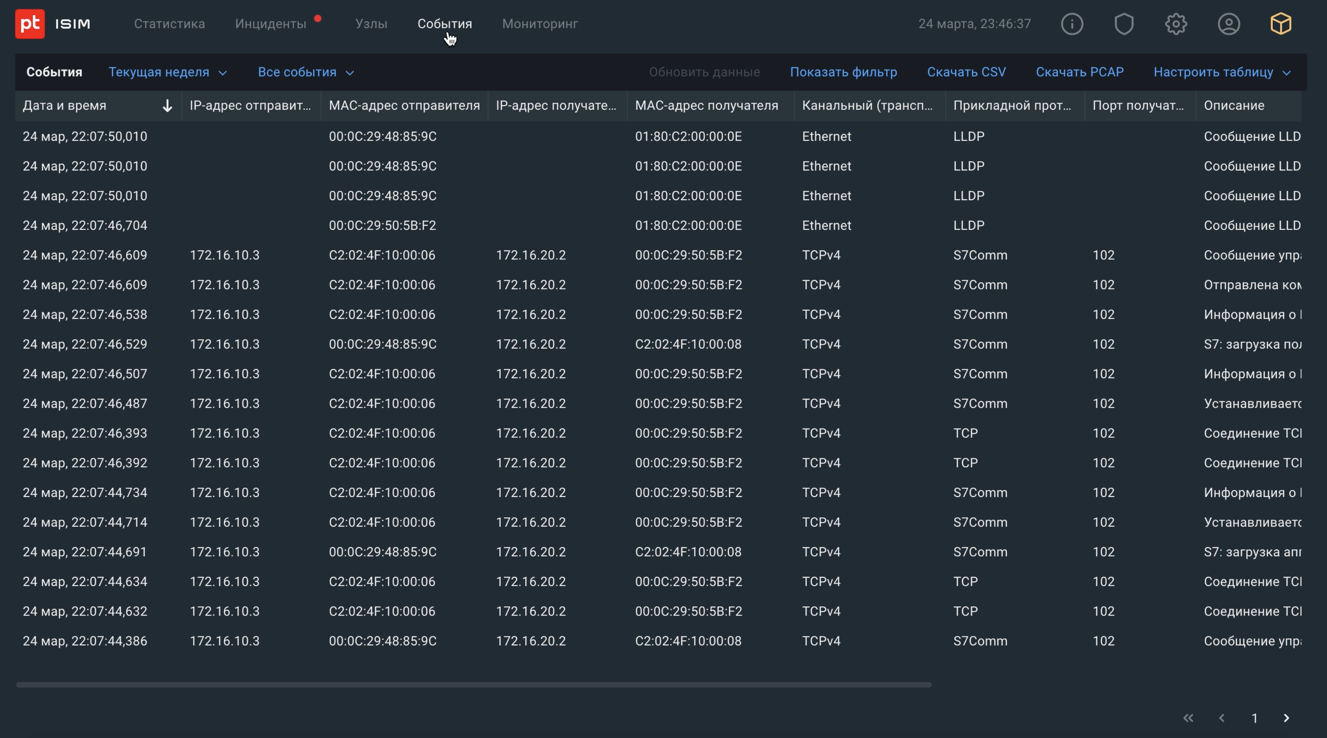Click the orange cube icon
The height and width of the screenshot is (738, 1327).
coord(1280,24)
